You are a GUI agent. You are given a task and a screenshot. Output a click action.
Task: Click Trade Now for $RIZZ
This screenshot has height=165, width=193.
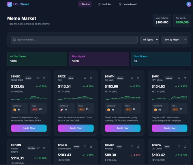(x=76, y=128)
